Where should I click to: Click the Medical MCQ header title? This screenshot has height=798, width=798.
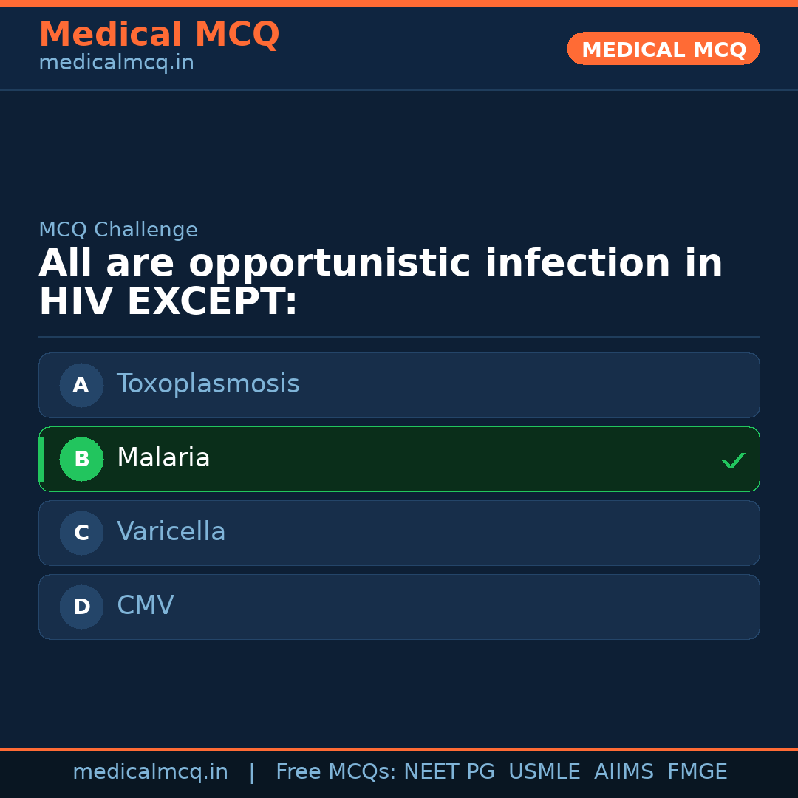159,35
